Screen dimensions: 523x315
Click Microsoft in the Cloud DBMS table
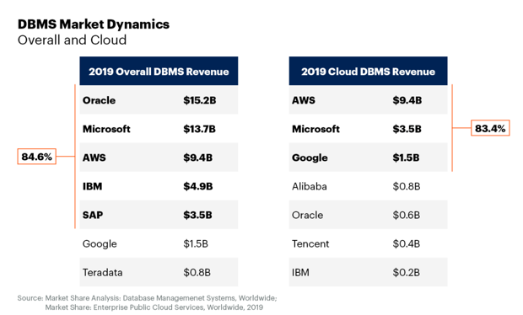(x=315, y=129)
